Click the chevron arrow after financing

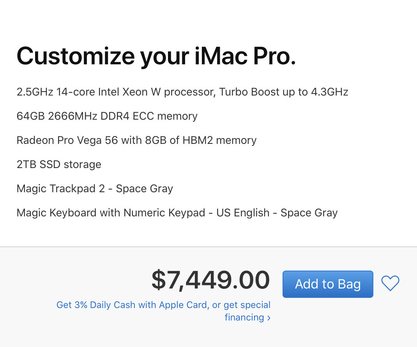269,318
